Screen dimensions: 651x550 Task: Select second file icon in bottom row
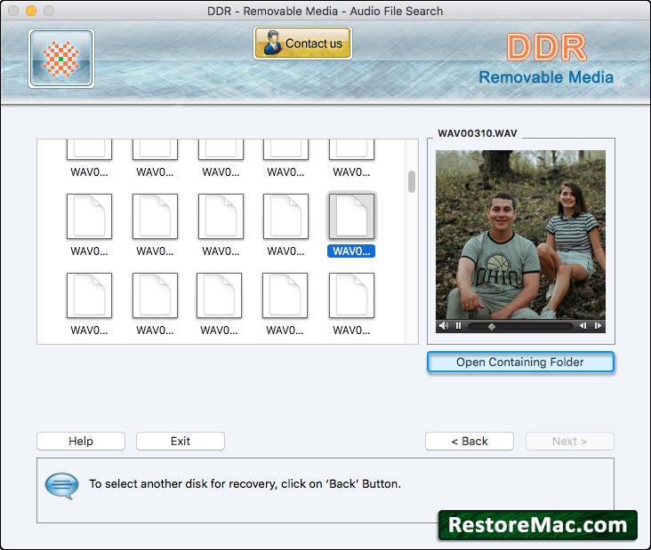coord(155,295)
